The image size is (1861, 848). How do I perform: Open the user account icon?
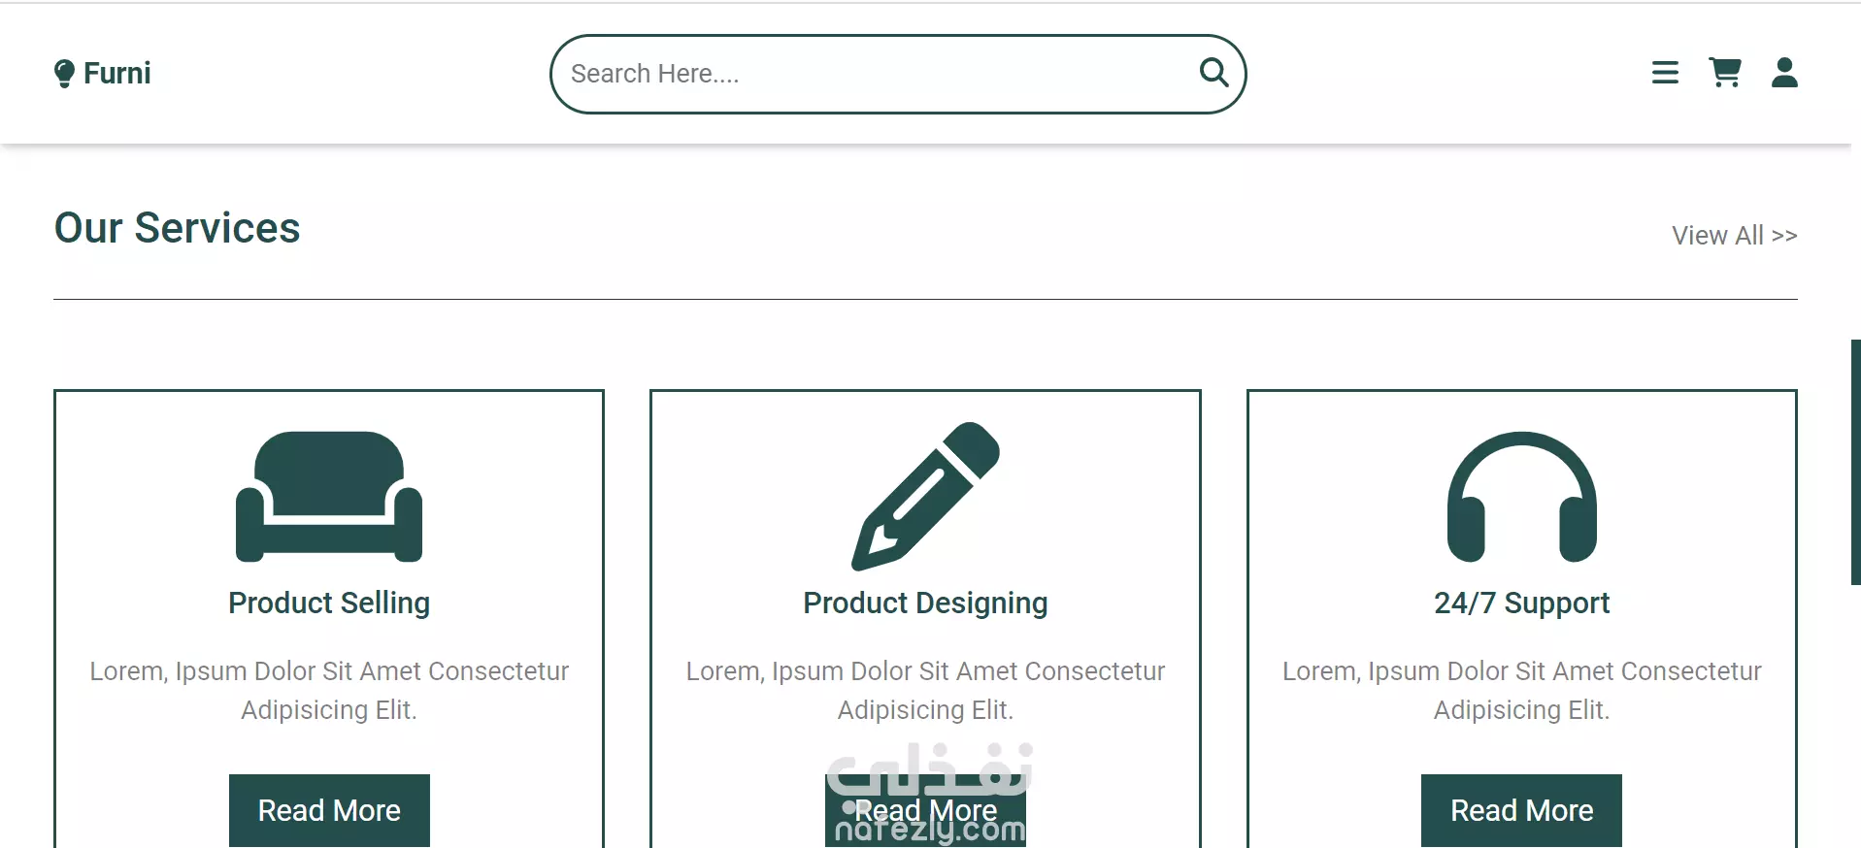tap(1784, 73)
